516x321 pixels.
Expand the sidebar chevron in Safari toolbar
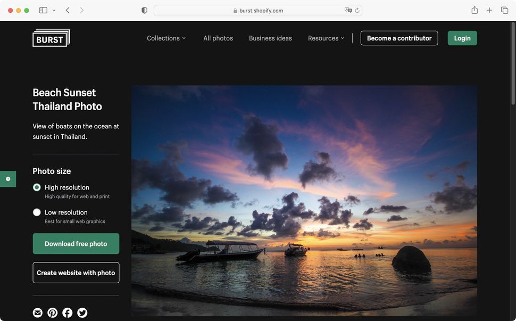[x=53, y=10]
